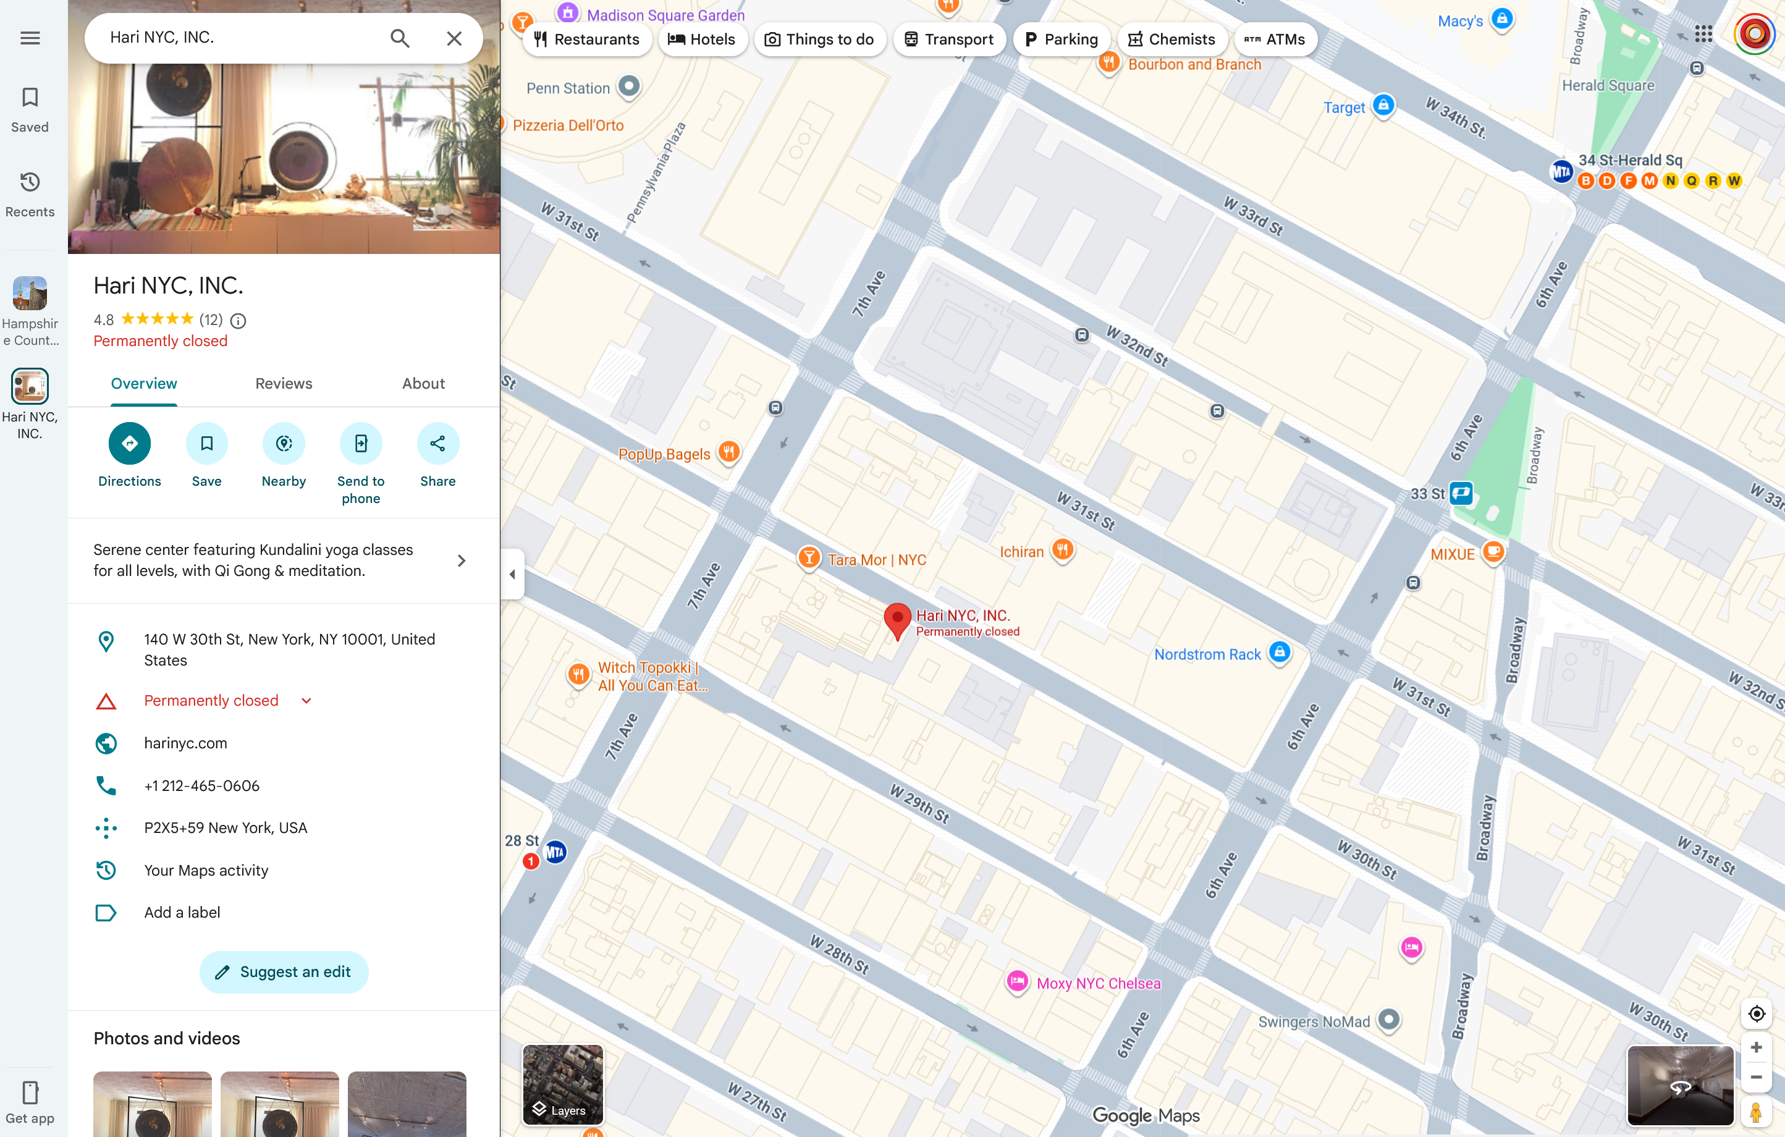Switch to the Reviews tab

click(x=283, y=383)
